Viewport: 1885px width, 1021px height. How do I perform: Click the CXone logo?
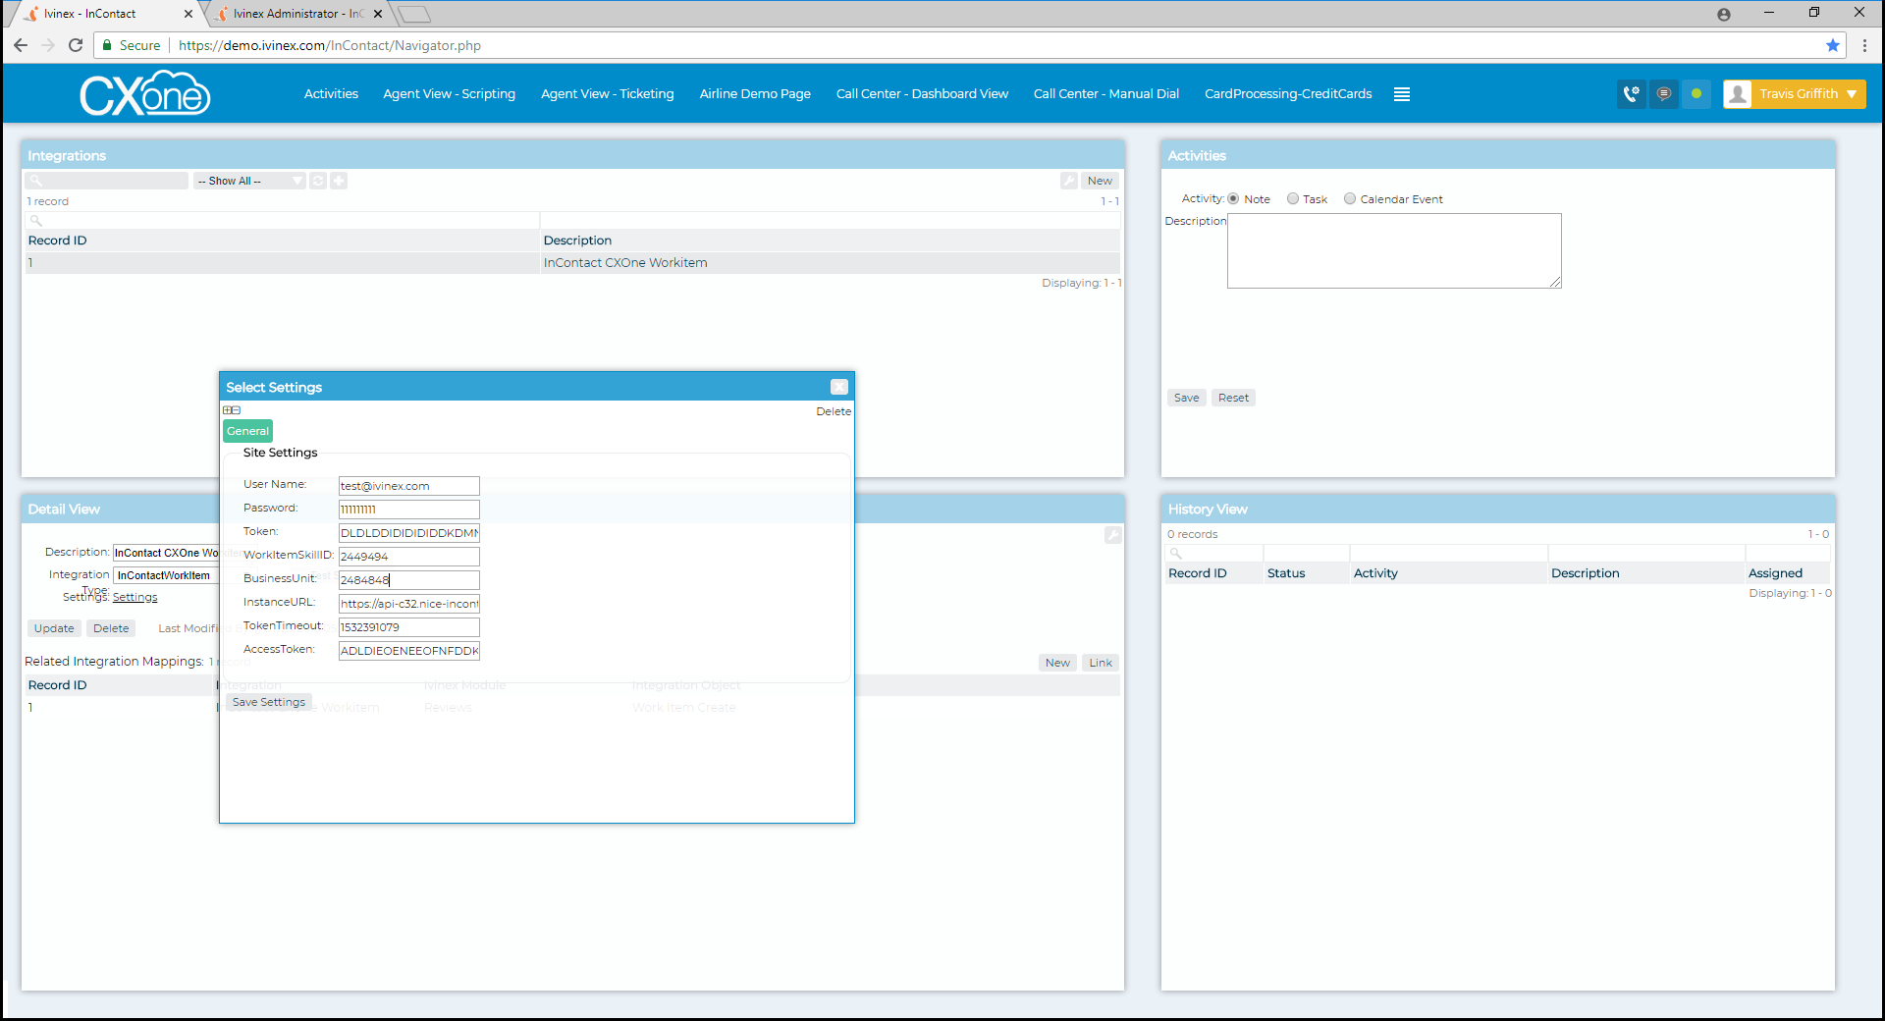[144, 93]
